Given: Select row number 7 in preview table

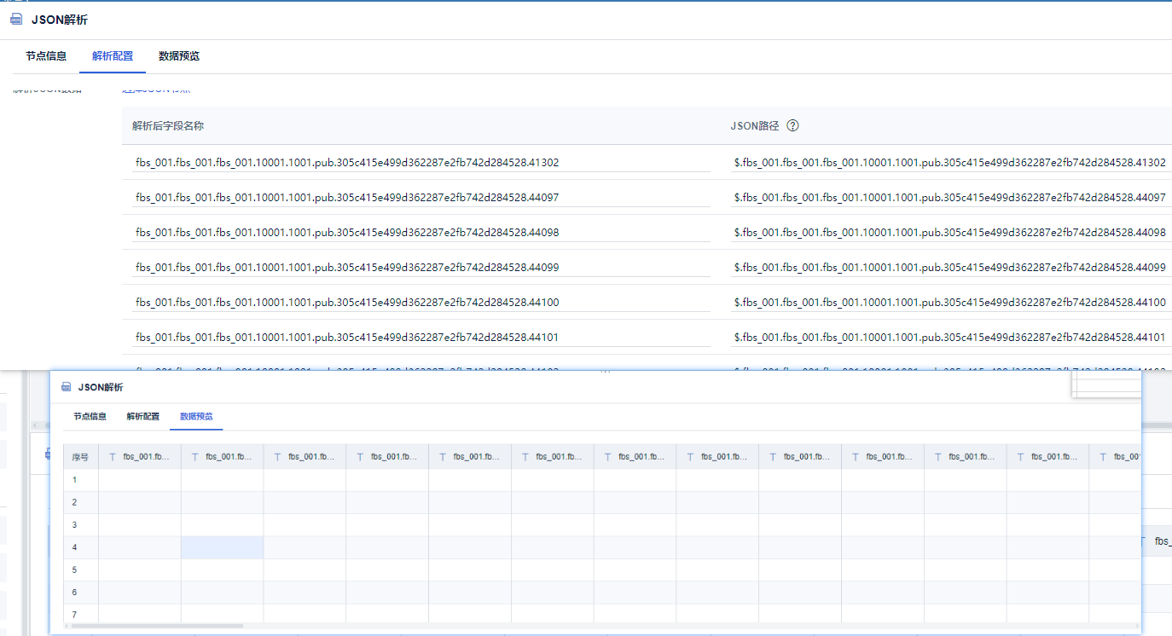Looking at the screenshot, I should click(74, 614).
